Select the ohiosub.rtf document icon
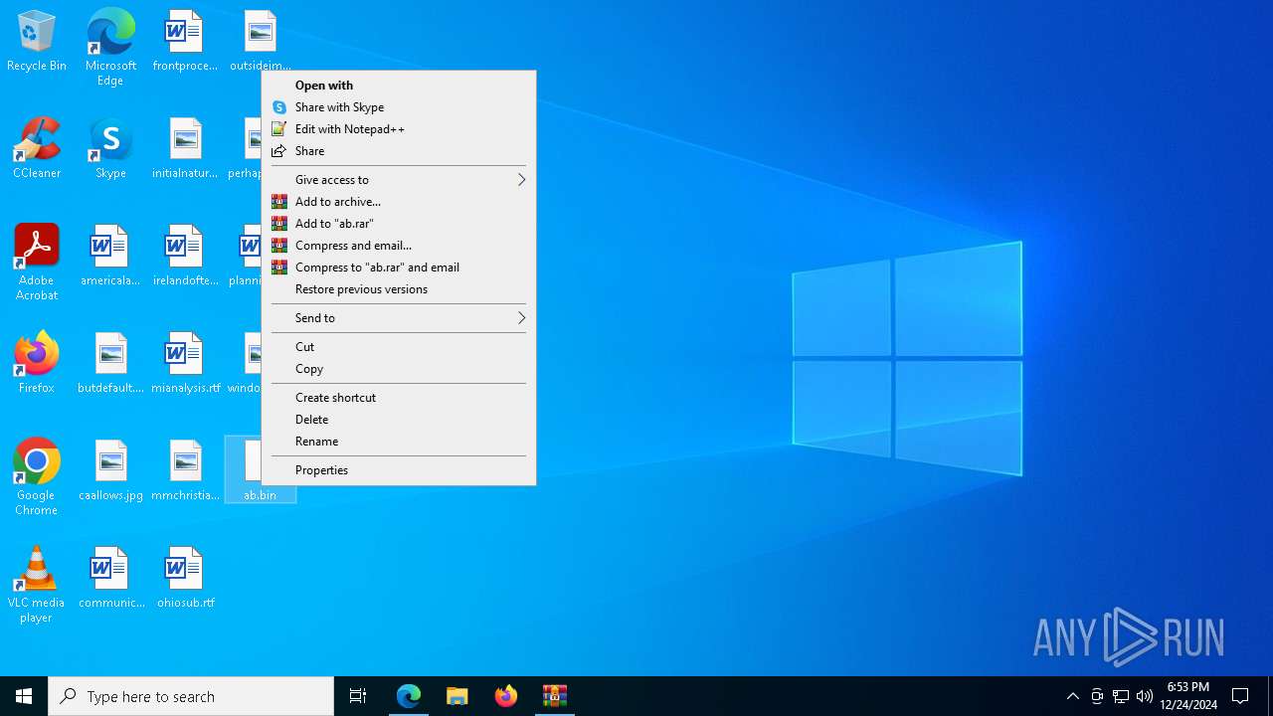Viewport: 1273px width, 716px height. click(185, 579)
